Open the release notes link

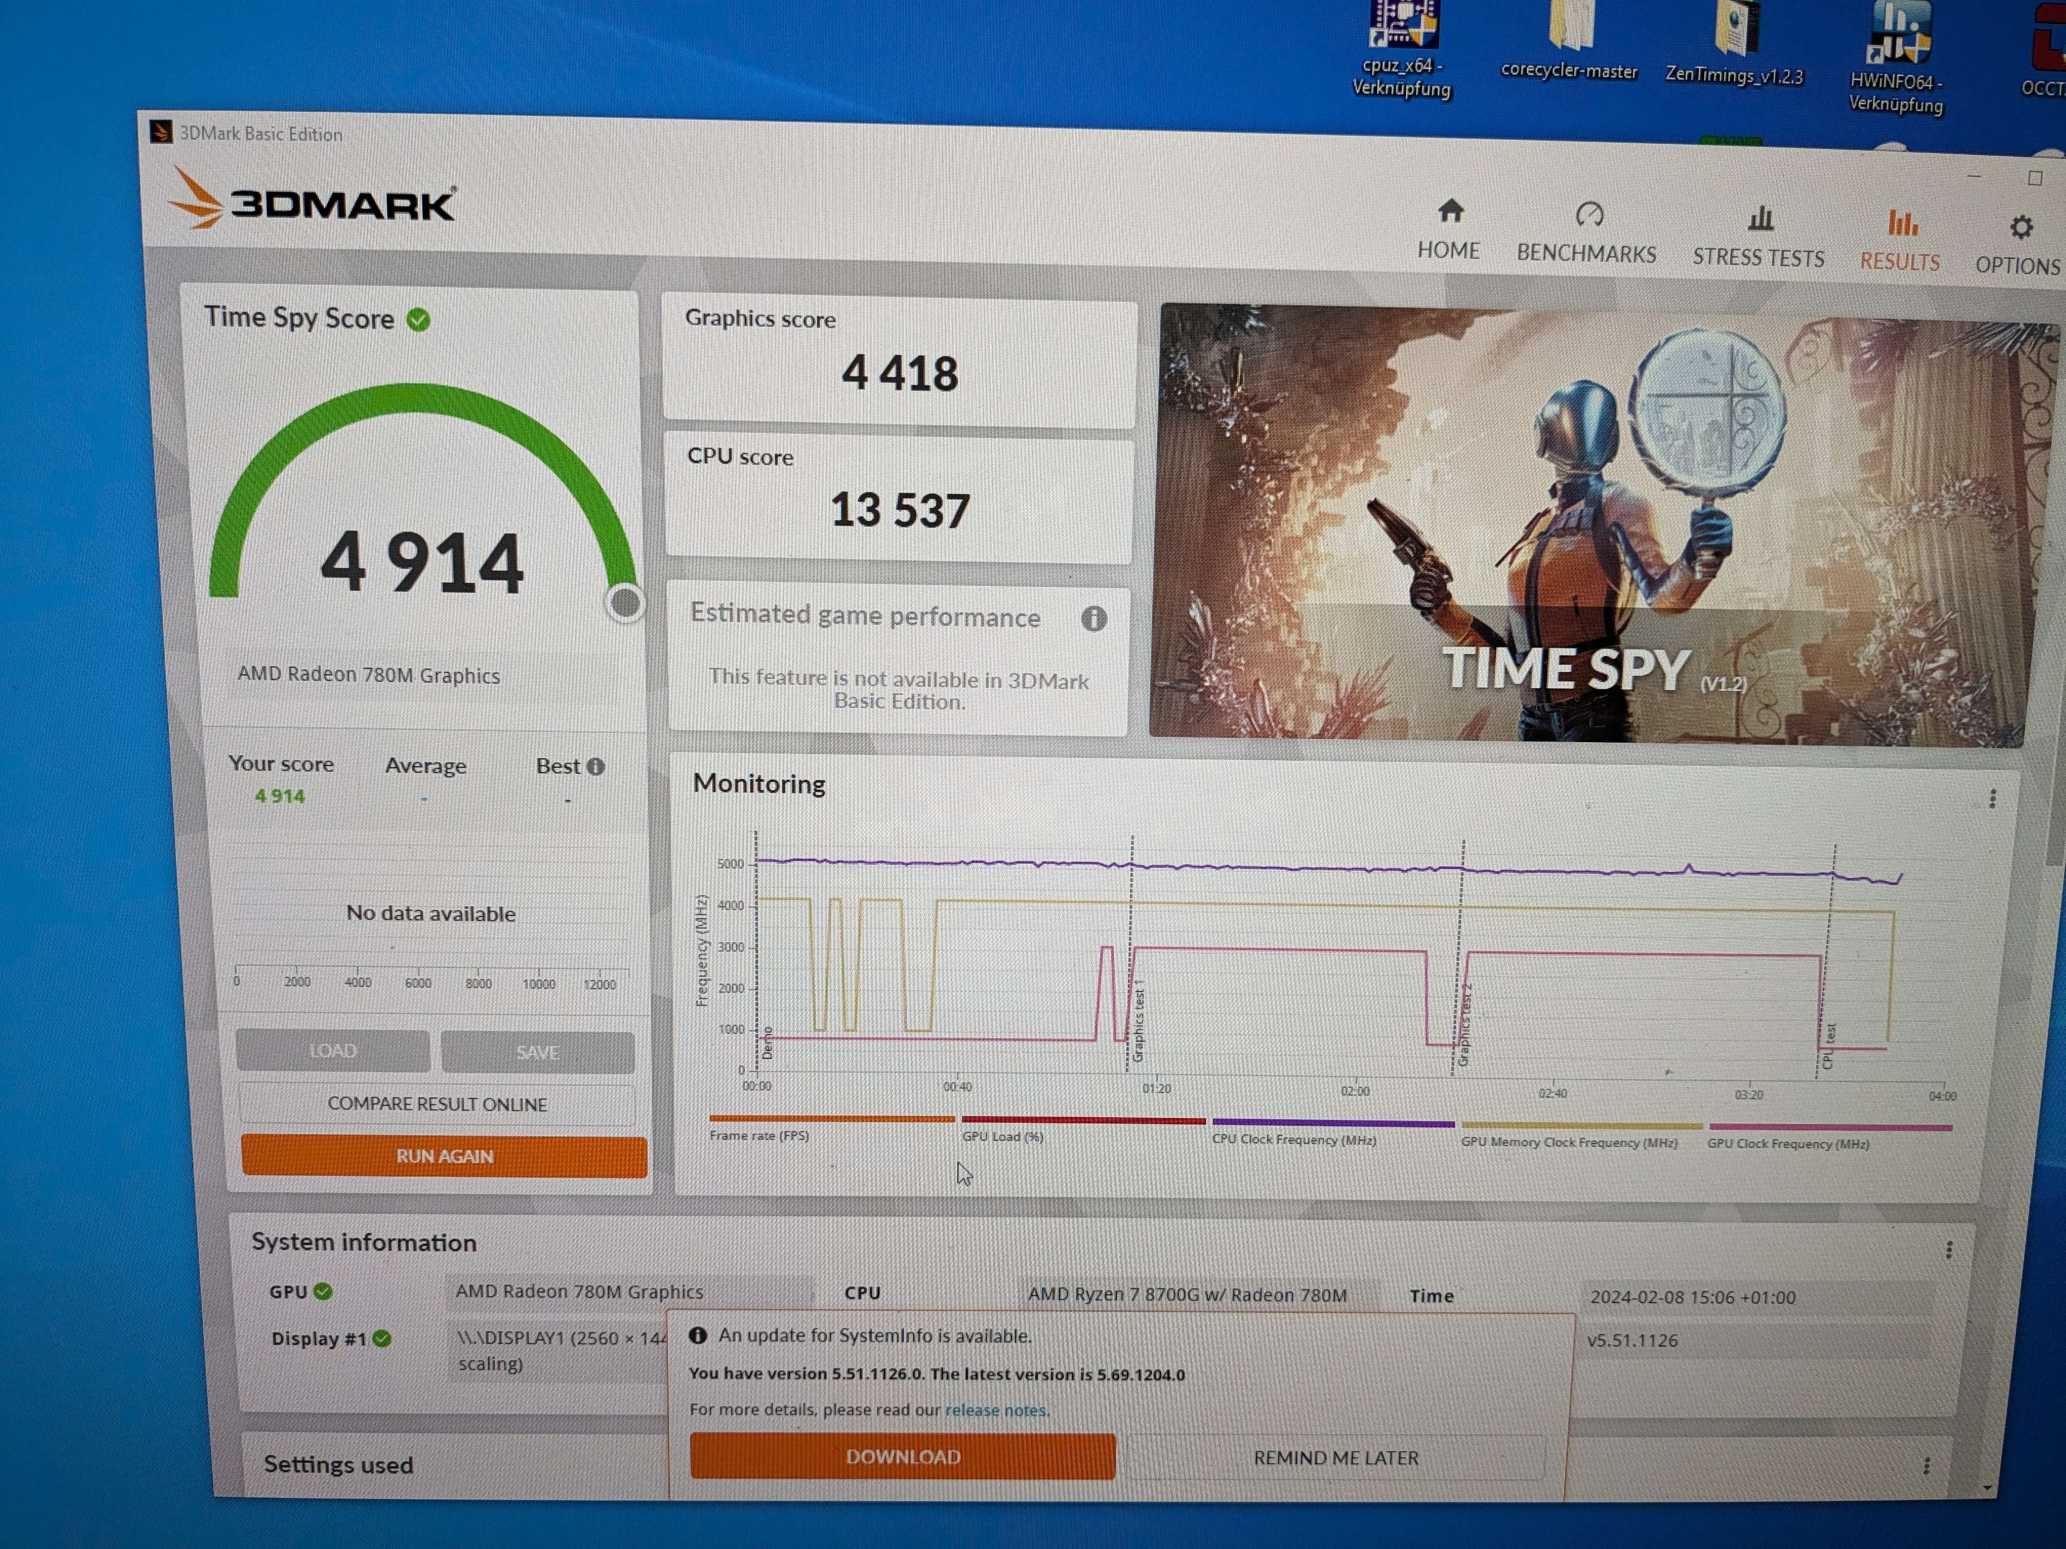click(x=996, y=1411)
